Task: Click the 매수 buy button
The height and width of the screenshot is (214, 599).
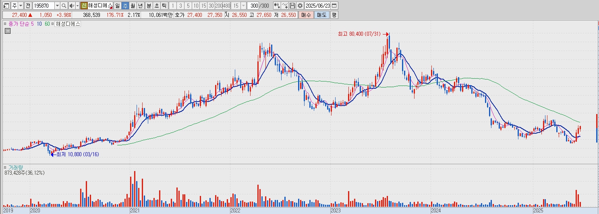Action: [306, 15]
